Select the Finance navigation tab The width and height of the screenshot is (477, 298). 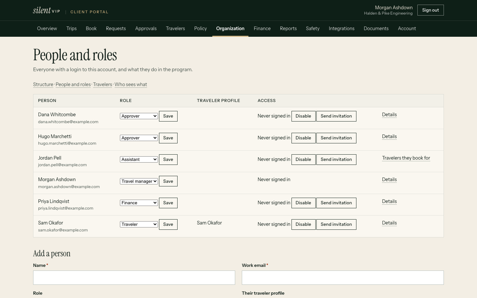(x=262, y=28)
